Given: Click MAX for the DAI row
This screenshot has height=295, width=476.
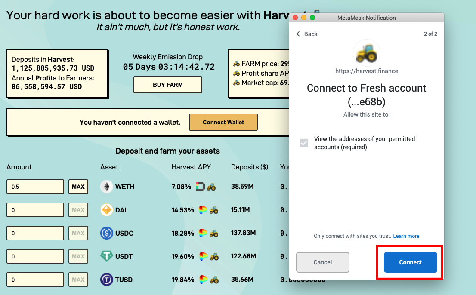Looking at the screenshot, I should click(78, 210).
